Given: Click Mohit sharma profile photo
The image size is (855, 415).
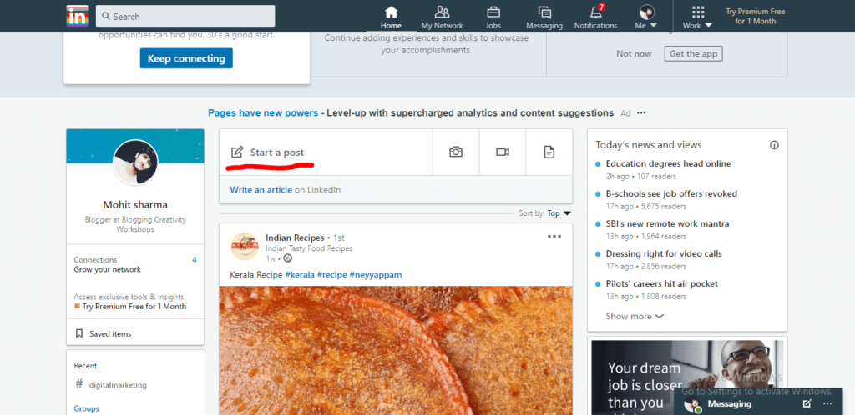Looking at the screenshot, I should tap(135, 162).
